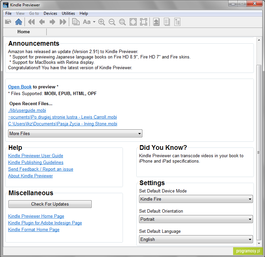
Task: Click the Miscellaneous heading text
Action: (x=31, y=193)
